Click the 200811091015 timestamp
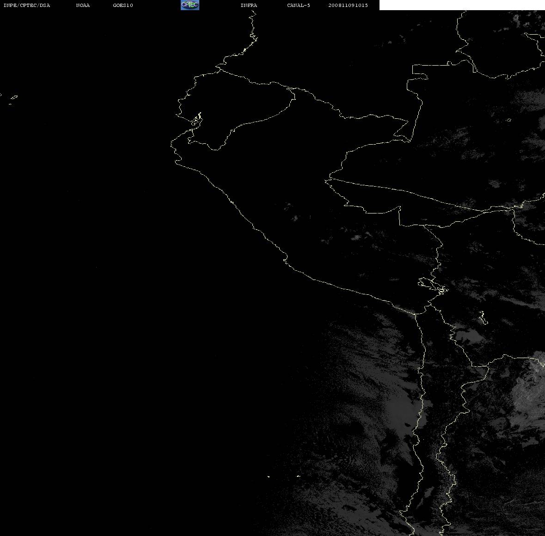The width and height of the screenshot is (545, 536). pos(348,5)
